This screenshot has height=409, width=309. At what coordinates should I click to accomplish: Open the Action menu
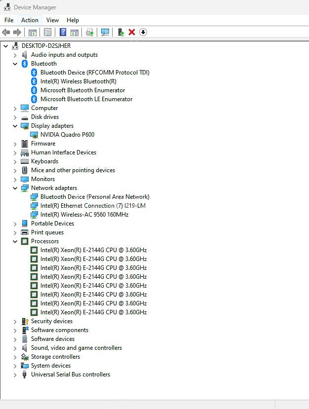pos(30,20)
